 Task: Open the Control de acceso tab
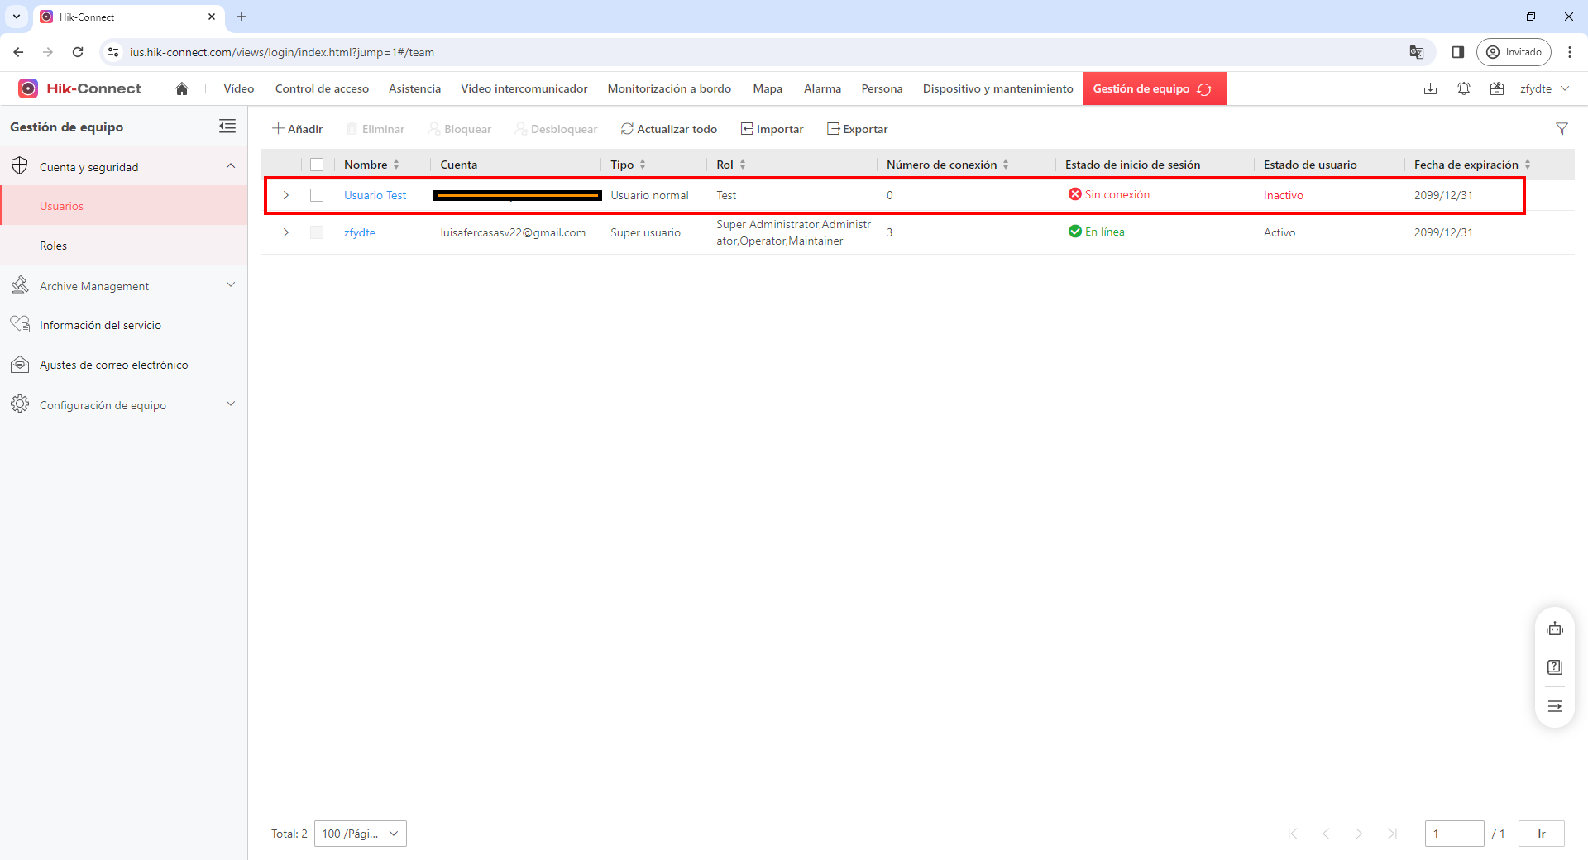(x=322, y=88)
